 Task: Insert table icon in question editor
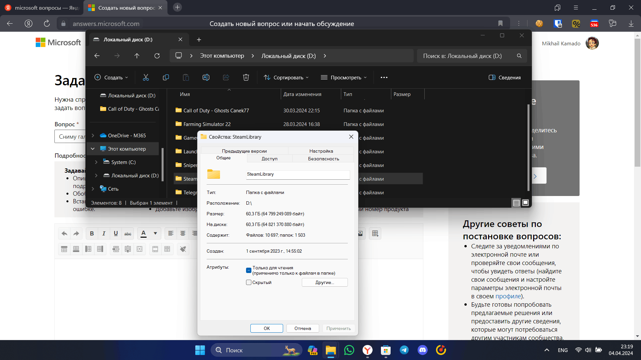[x=375, y=233]
